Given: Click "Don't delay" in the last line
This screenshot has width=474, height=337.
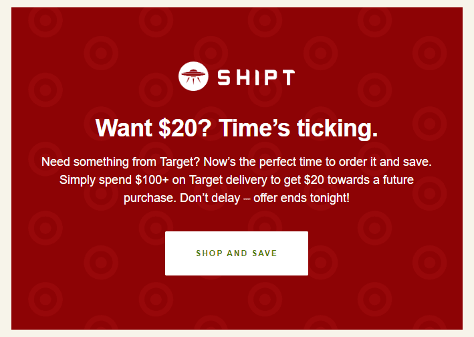Looking at the screenshot, I should [x=210, y=199].
